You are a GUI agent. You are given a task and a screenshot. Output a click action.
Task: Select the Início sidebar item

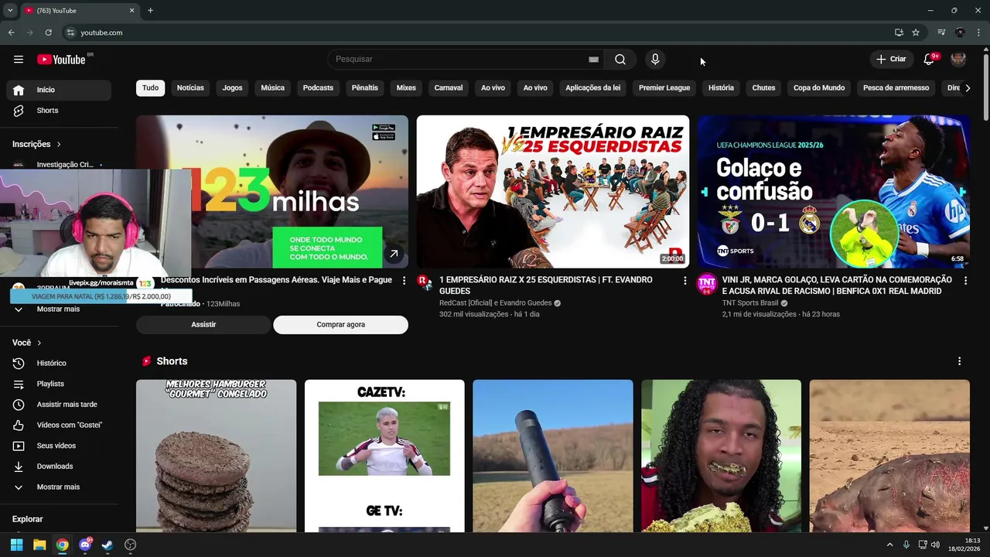59,90
